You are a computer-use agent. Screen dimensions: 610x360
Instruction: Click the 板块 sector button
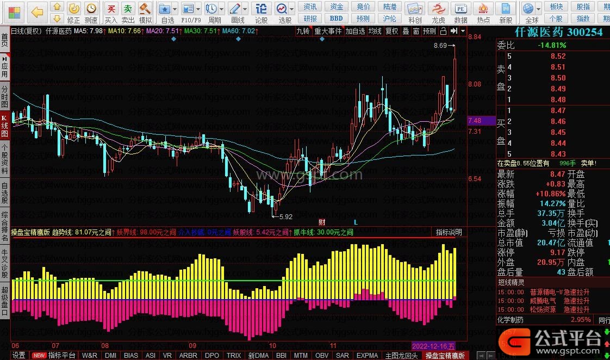coord(556,7)
